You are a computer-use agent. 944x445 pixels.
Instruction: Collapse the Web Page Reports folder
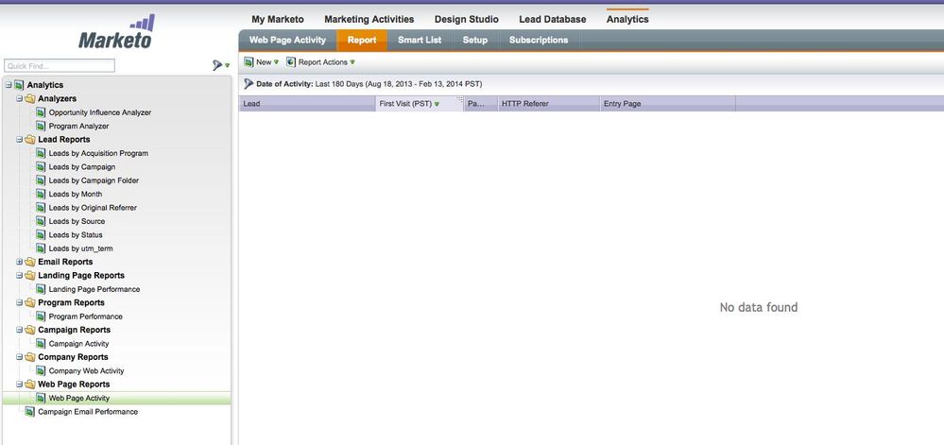click(x=19, y=385)
